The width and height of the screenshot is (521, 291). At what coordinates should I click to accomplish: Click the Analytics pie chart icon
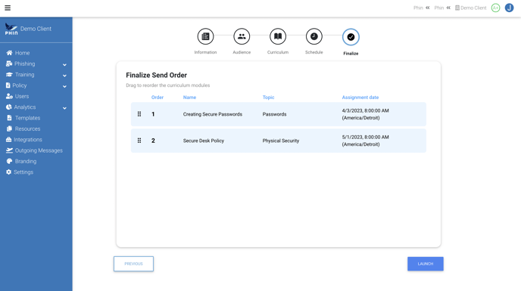click(8, 107)
